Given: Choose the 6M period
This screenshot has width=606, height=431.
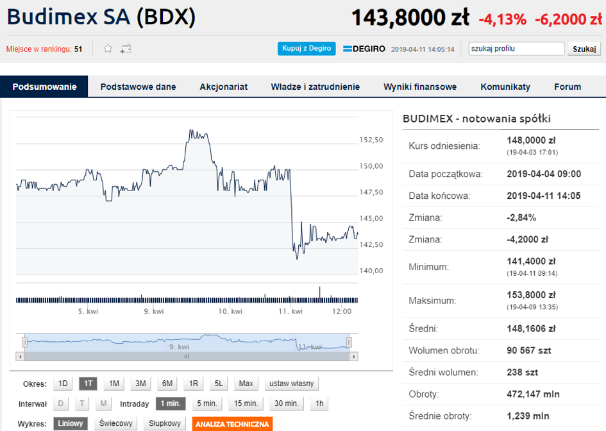Looking at the screenshot, I should coord(167,384).
